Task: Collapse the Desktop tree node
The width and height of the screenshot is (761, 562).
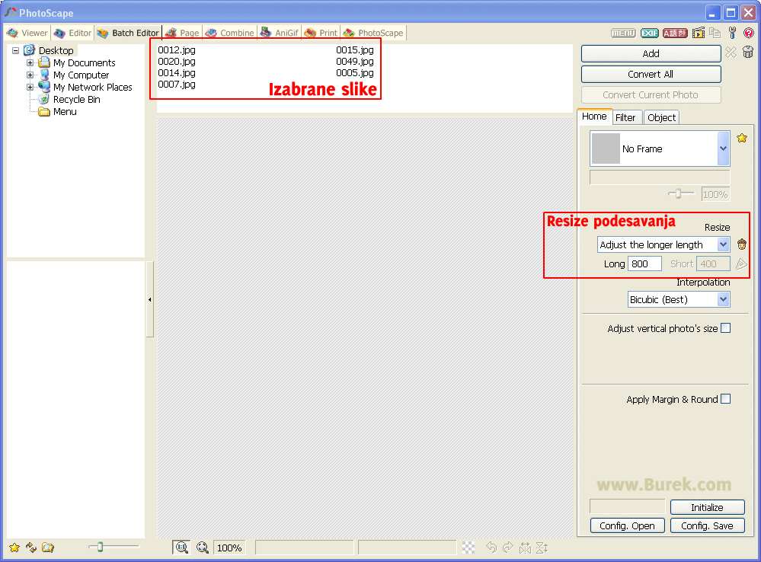Action: 15,50
